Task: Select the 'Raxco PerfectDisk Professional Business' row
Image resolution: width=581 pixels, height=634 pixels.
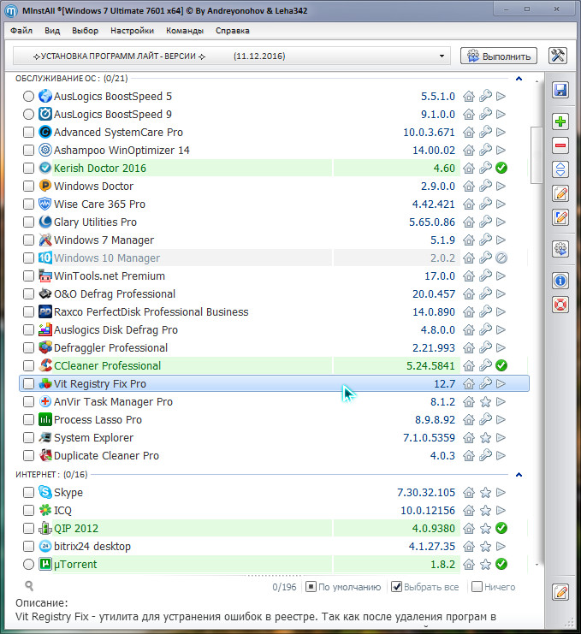Action: tap(274, 311)
